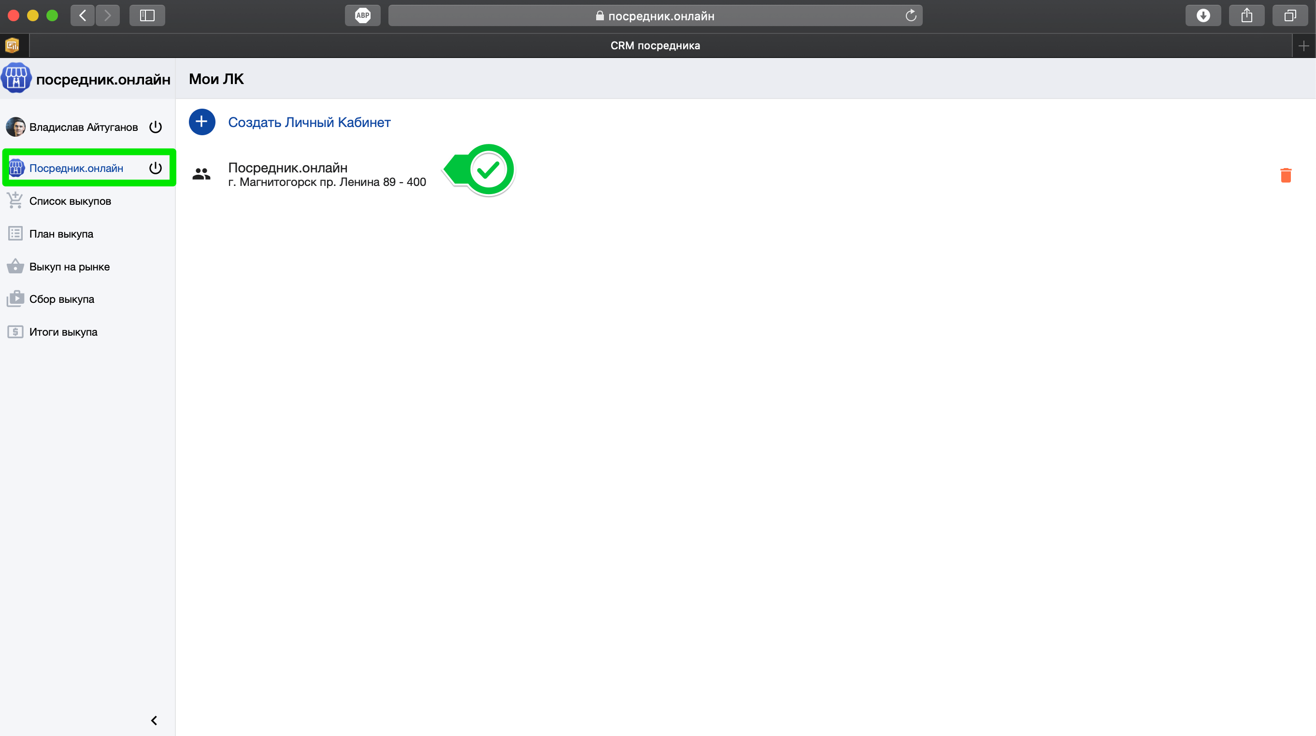
Task: Open Safari downloads popover
Action: [x=1203, y=15]
